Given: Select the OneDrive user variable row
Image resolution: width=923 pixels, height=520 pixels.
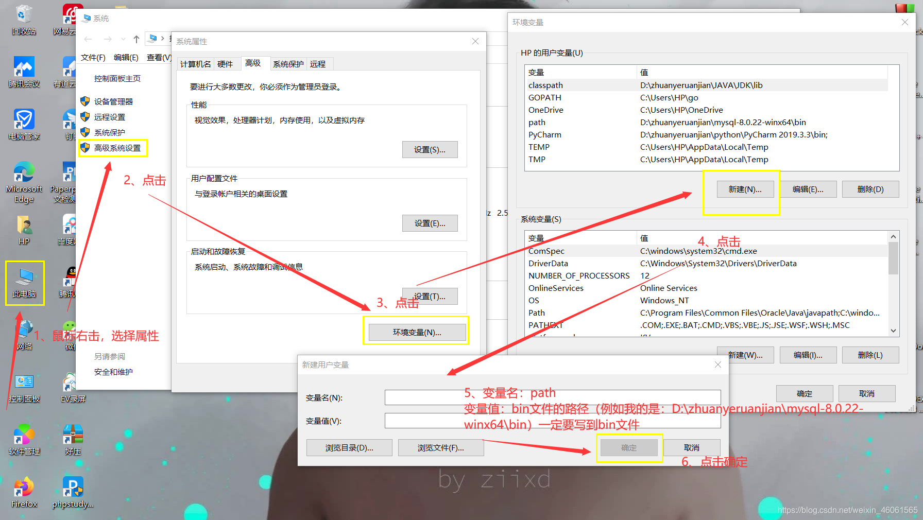Looking at the screenshot, I should click(707, 110).
